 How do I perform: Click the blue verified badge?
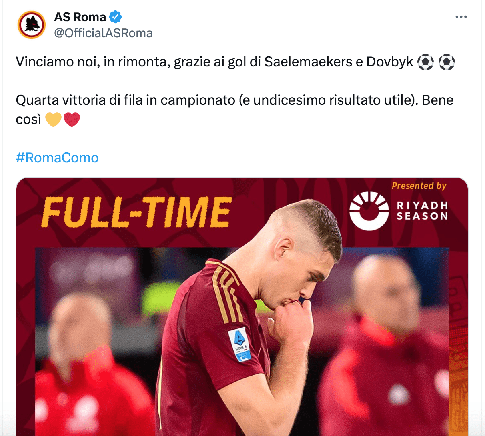point(116,17)
